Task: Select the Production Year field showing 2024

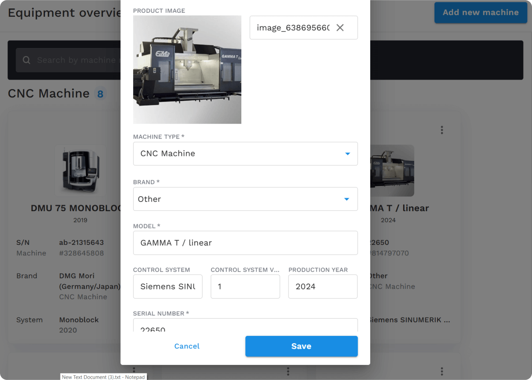Action: 322,286
